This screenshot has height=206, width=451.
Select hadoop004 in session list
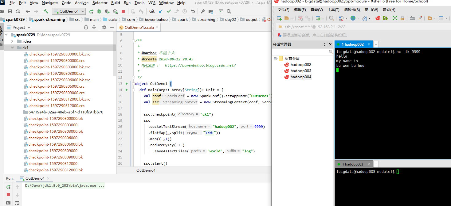pos(301,77)
